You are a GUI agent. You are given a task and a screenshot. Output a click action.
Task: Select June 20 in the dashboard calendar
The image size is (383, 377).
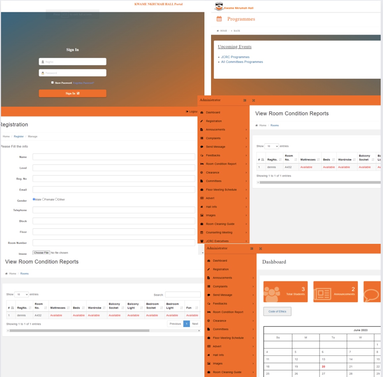coord(323,366)
